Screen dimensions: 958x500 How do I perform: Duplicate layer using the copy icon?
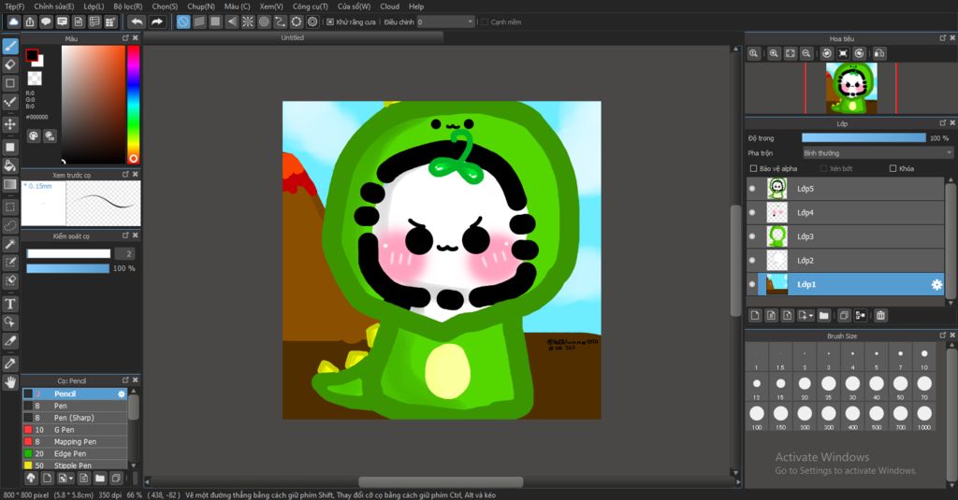(844, 316)
